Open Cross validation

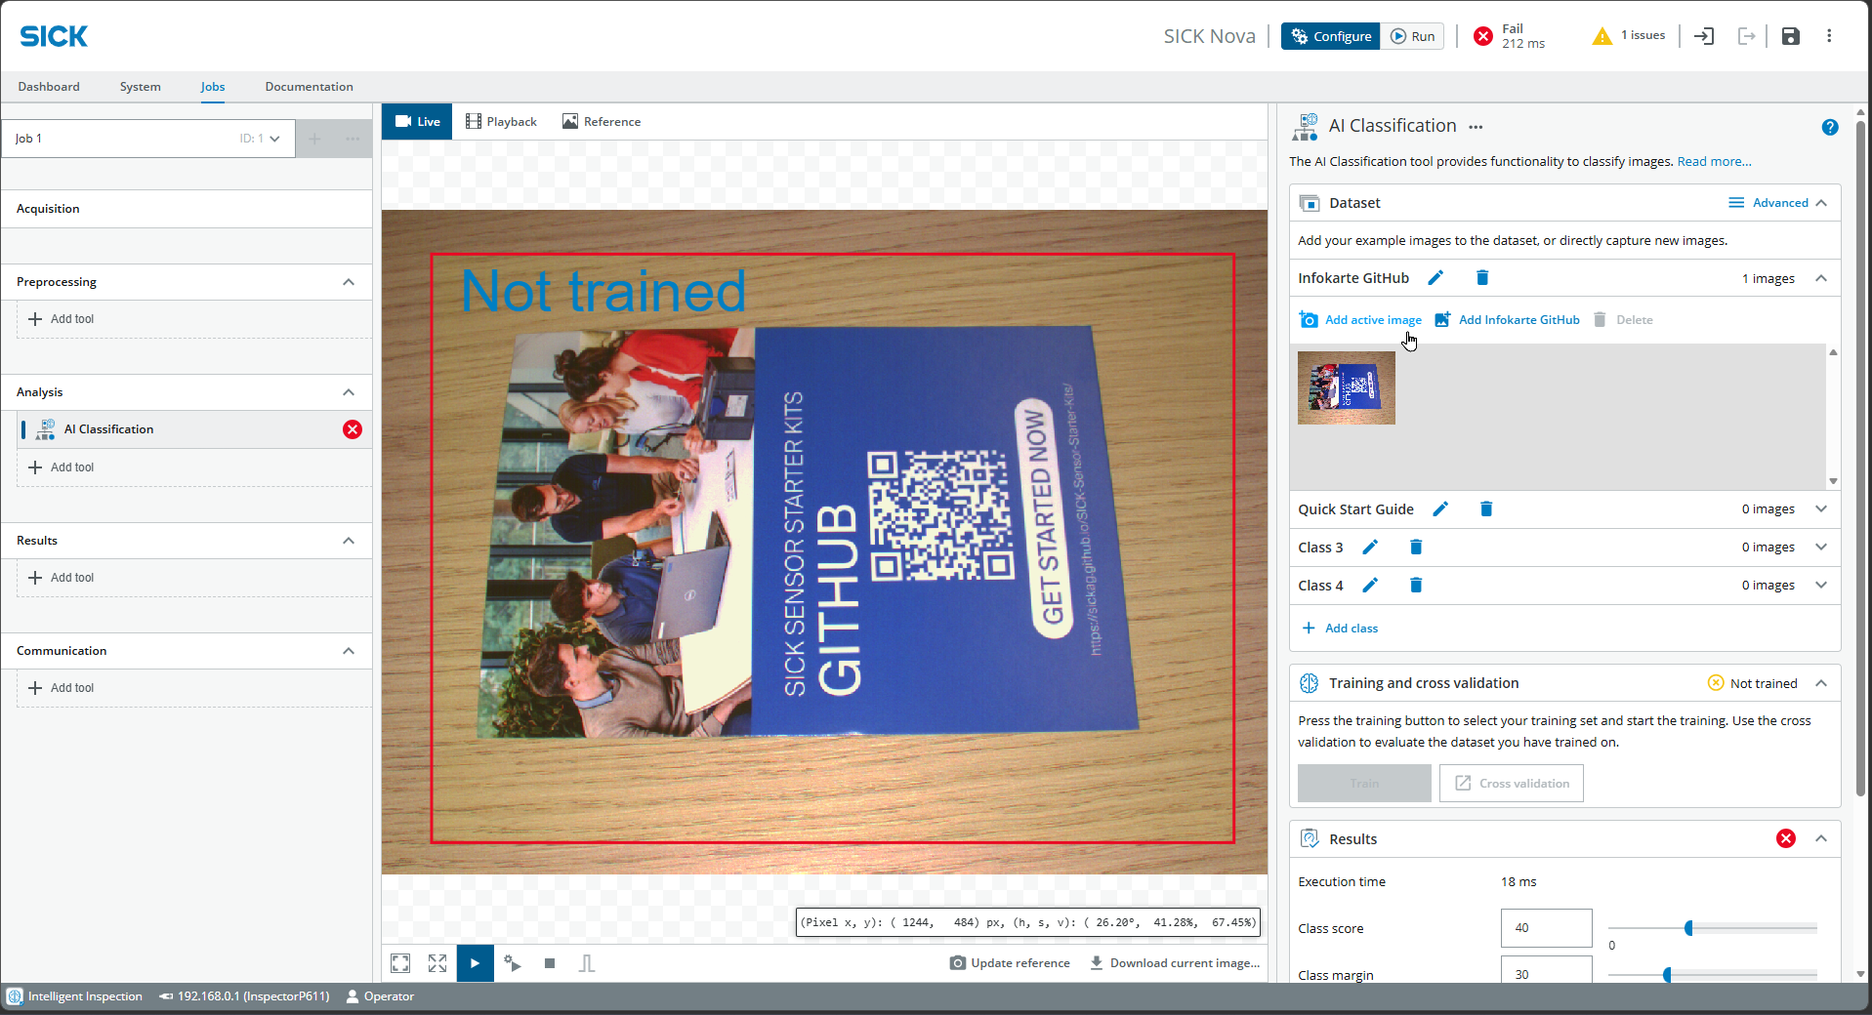[1512, 784]
